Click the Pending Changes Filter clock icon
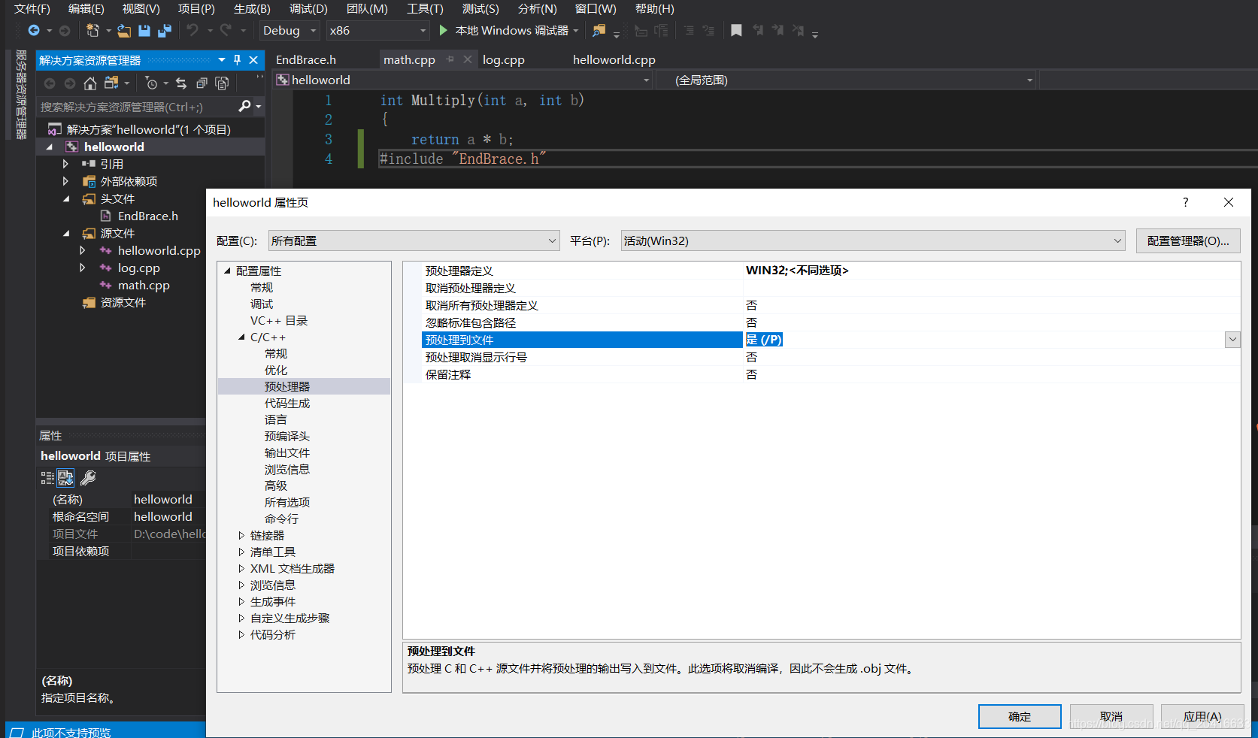This screenshot has height=738, width=1258. pos(151,83)
